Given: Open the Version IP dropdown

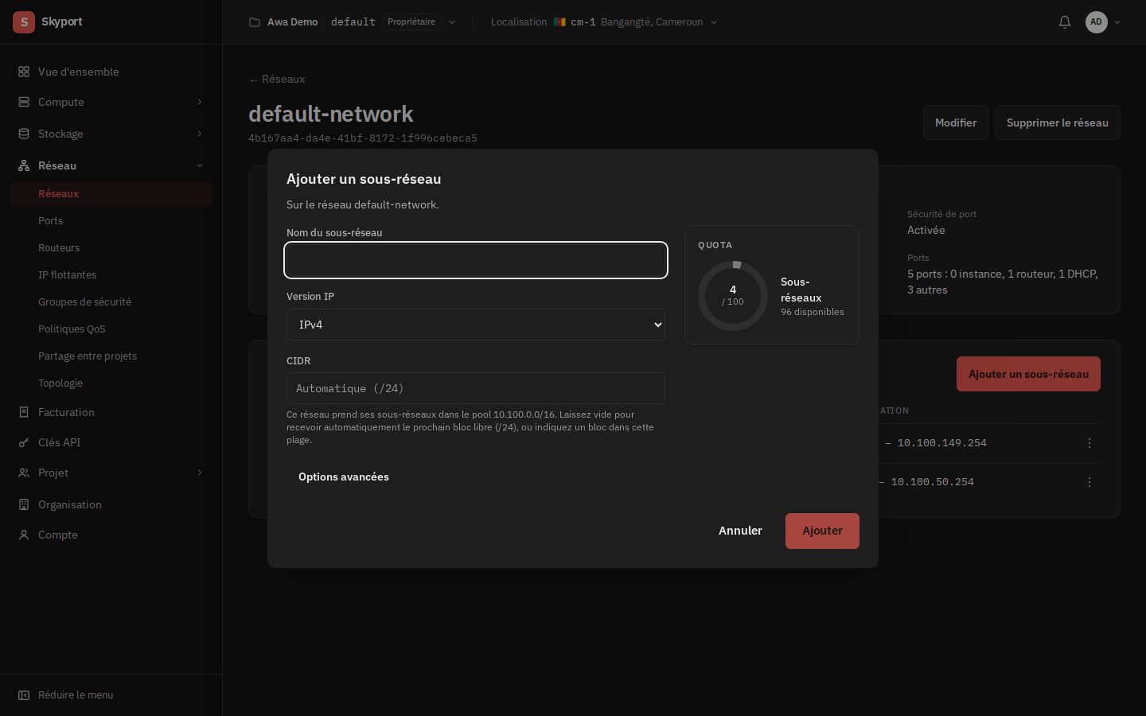Looking at the screenshot, I should 476,325.
